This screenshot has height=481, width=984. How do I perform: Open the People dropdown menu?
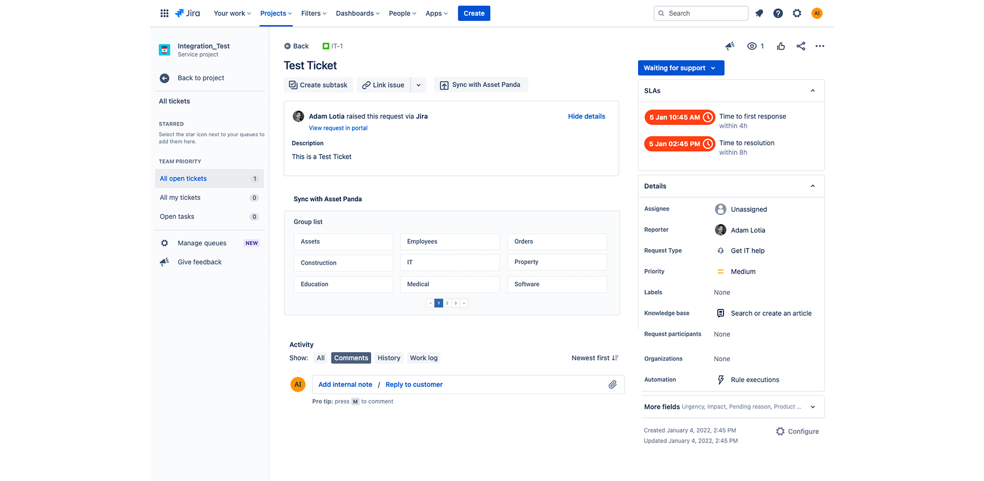point(403,13)
